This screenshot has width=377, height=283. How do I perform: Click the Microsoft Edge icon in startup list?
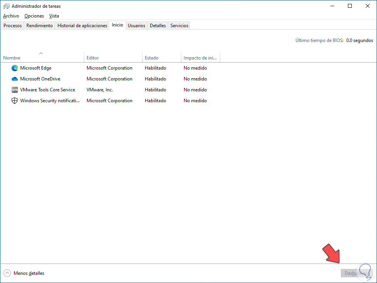pos(15,68)
